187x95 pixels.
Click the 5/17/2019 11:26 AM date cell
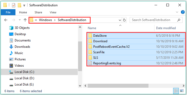tap(170, 57)
